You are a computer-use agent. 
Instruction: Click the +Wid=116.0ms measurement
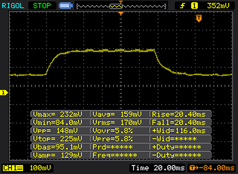(179, 131)
